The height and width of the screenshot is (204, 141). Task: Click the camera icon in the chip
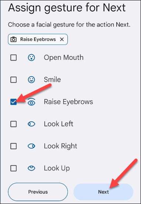[13, 39]
